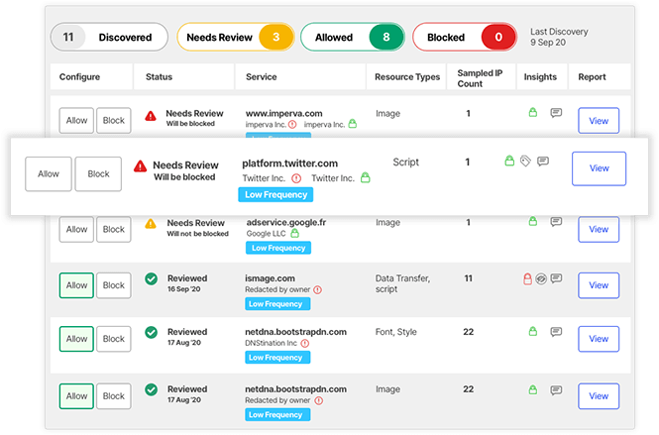Click red warning triangle for platform.twitter.com
659x435 pixels.
(x=140, y=166)
